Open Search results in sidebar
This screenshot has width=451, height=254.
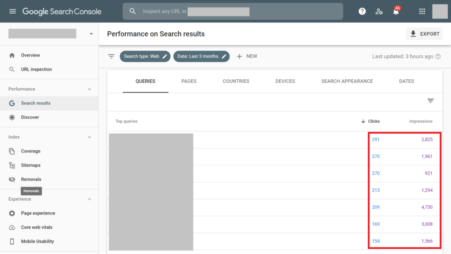coord(49,103)
